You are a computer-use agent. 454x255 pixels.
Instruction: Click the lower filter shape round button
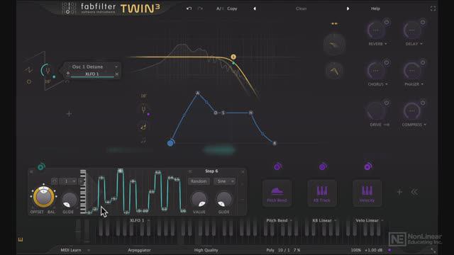pos(334,71)
